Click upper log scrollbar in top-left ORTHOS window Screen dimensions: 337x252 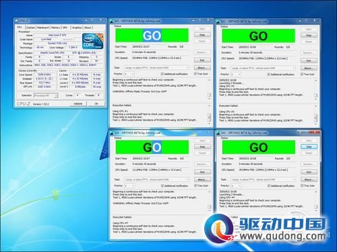[x=210, y=89]
